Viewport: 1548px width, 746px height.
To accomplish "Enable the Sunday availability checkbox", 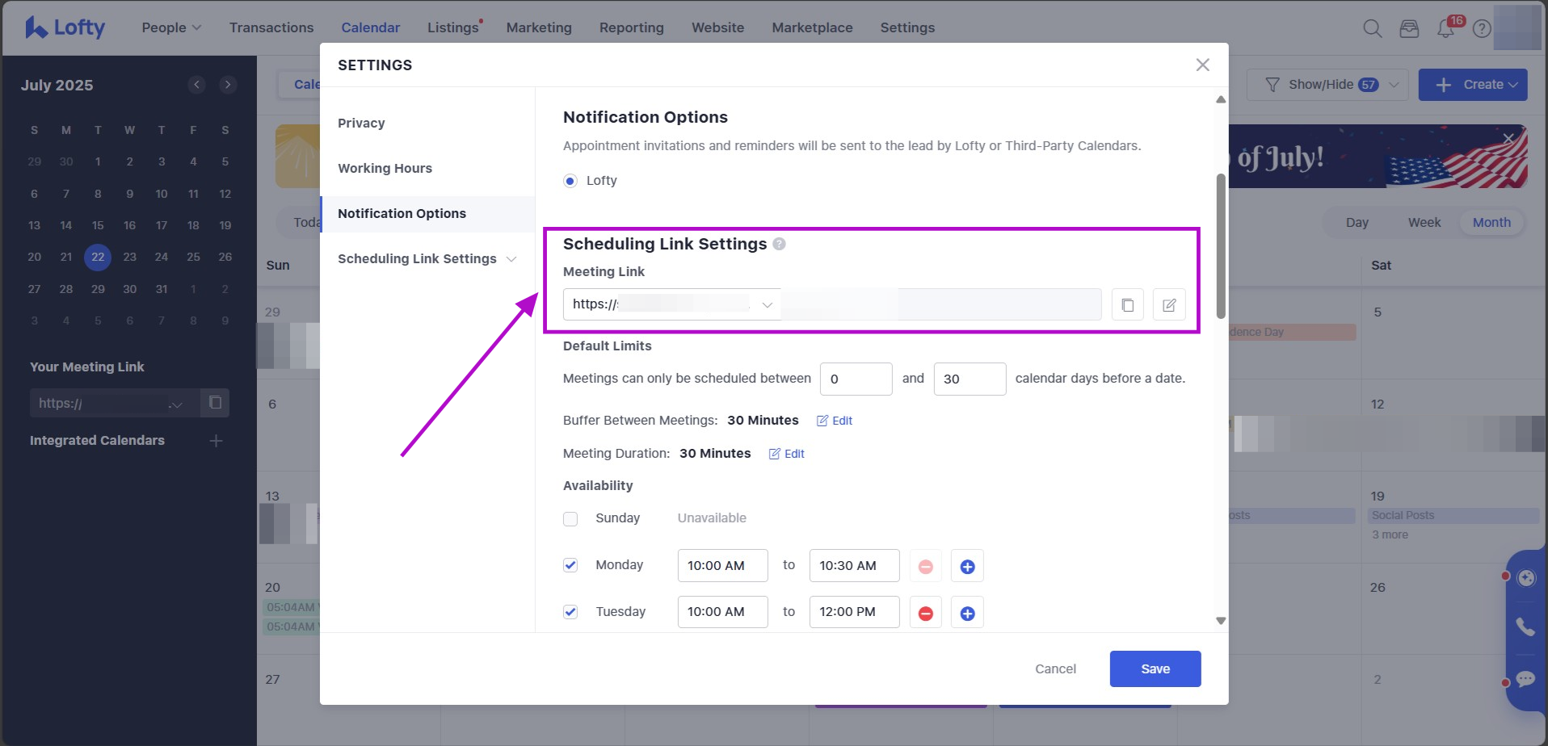I will click(570, 518).
